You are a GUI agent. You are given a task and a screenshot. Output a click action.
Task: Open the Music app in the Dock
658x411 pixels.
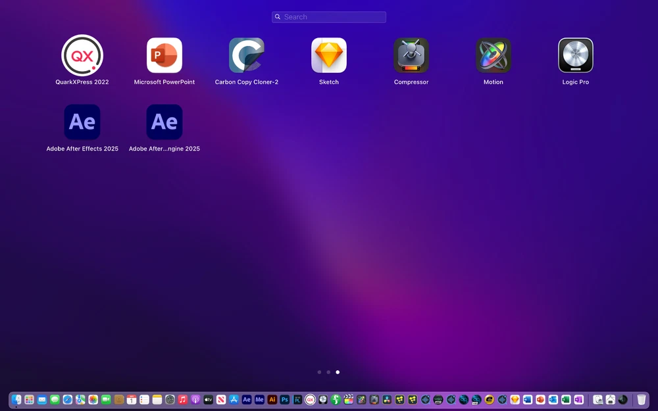coord(183,400)
